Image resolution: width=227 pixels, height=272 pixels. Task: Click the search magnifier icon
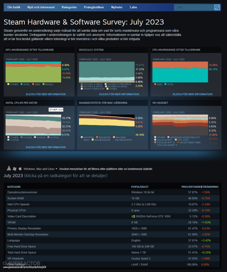click(217, 7)
